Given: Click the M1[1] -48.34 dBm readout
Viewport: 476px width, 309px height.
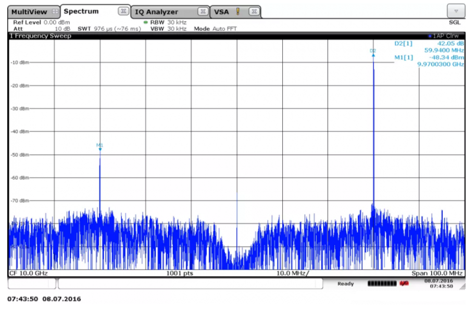Looking at the screenshot, I should 429,57.
